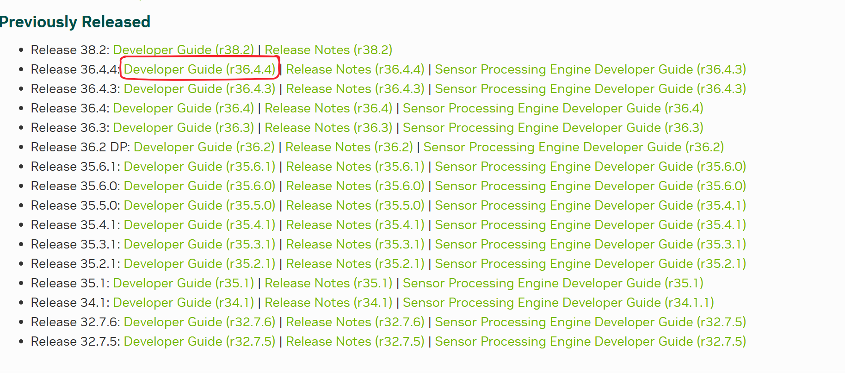Open Developer Guide (r38.2) link

pos(183,50)
